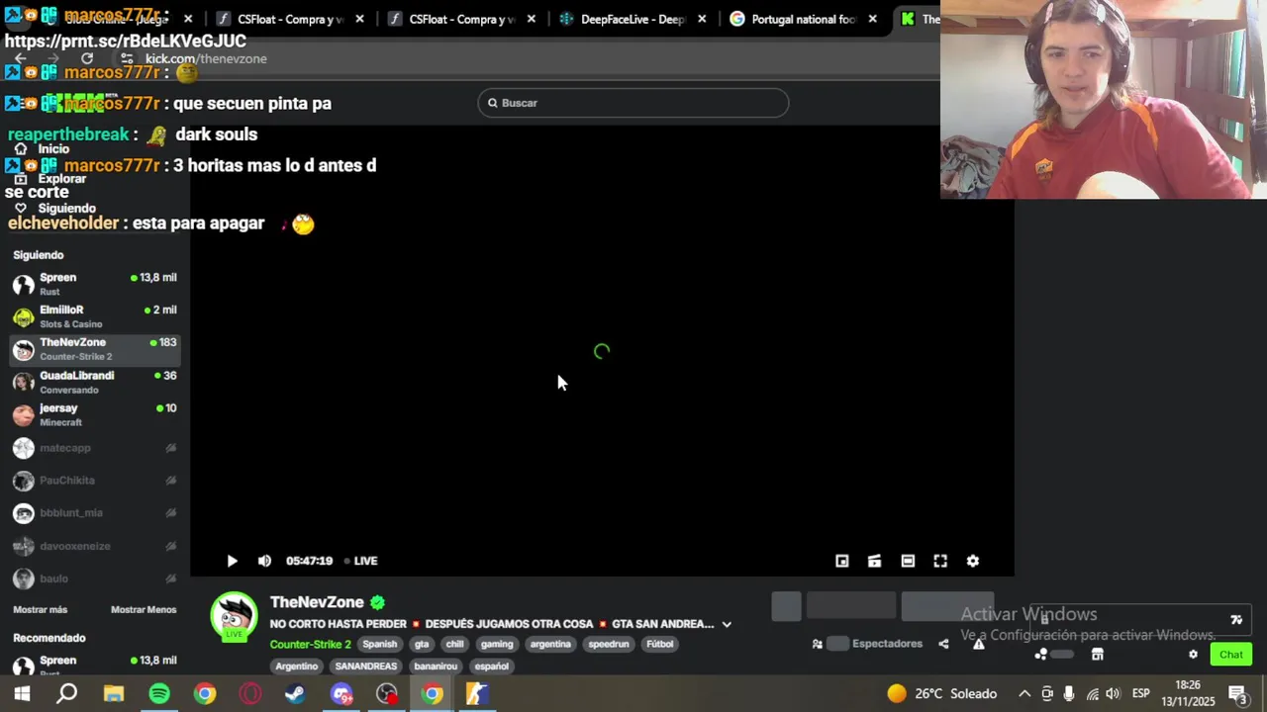This screenshot has height=712, width=1267.
Task: Switch to DeepFaceLive browser tab
Action: (x=633, y=19)
